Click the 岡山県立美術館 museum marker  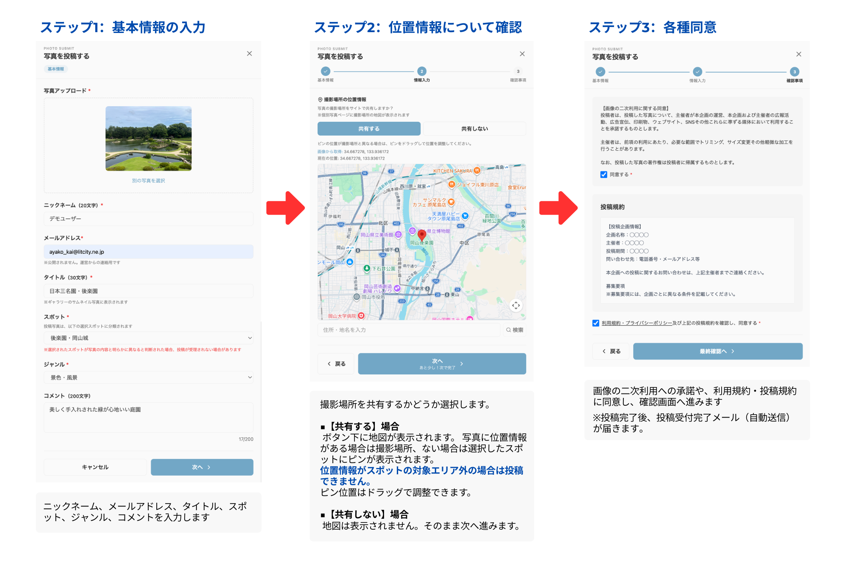(398, 234)
